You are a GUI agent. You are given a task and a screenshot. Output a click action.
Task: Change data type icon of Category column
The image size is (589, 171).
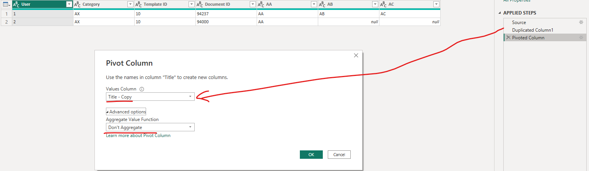pyautogui.click(x=77, y=4)
